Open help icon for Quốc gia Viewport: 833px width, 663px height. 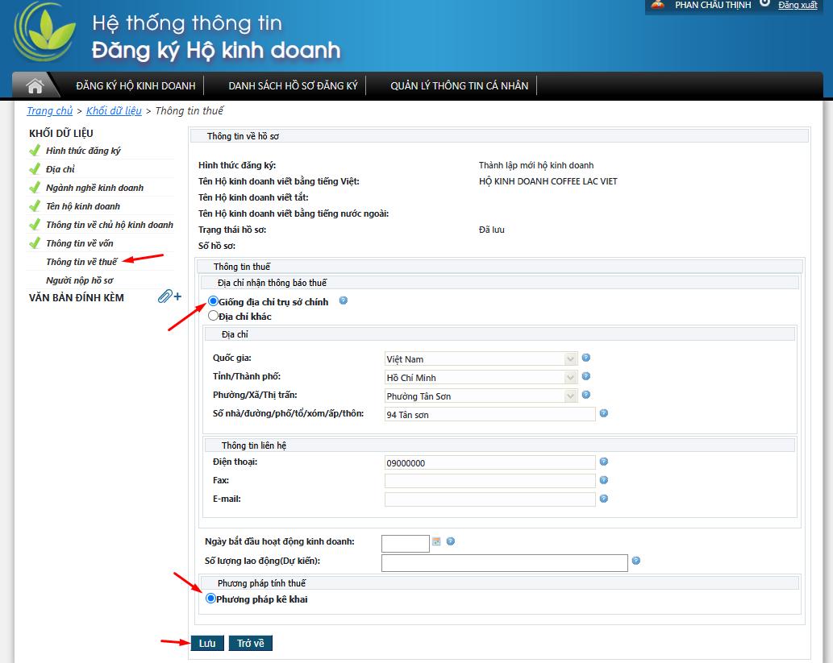tap(586, 358)
